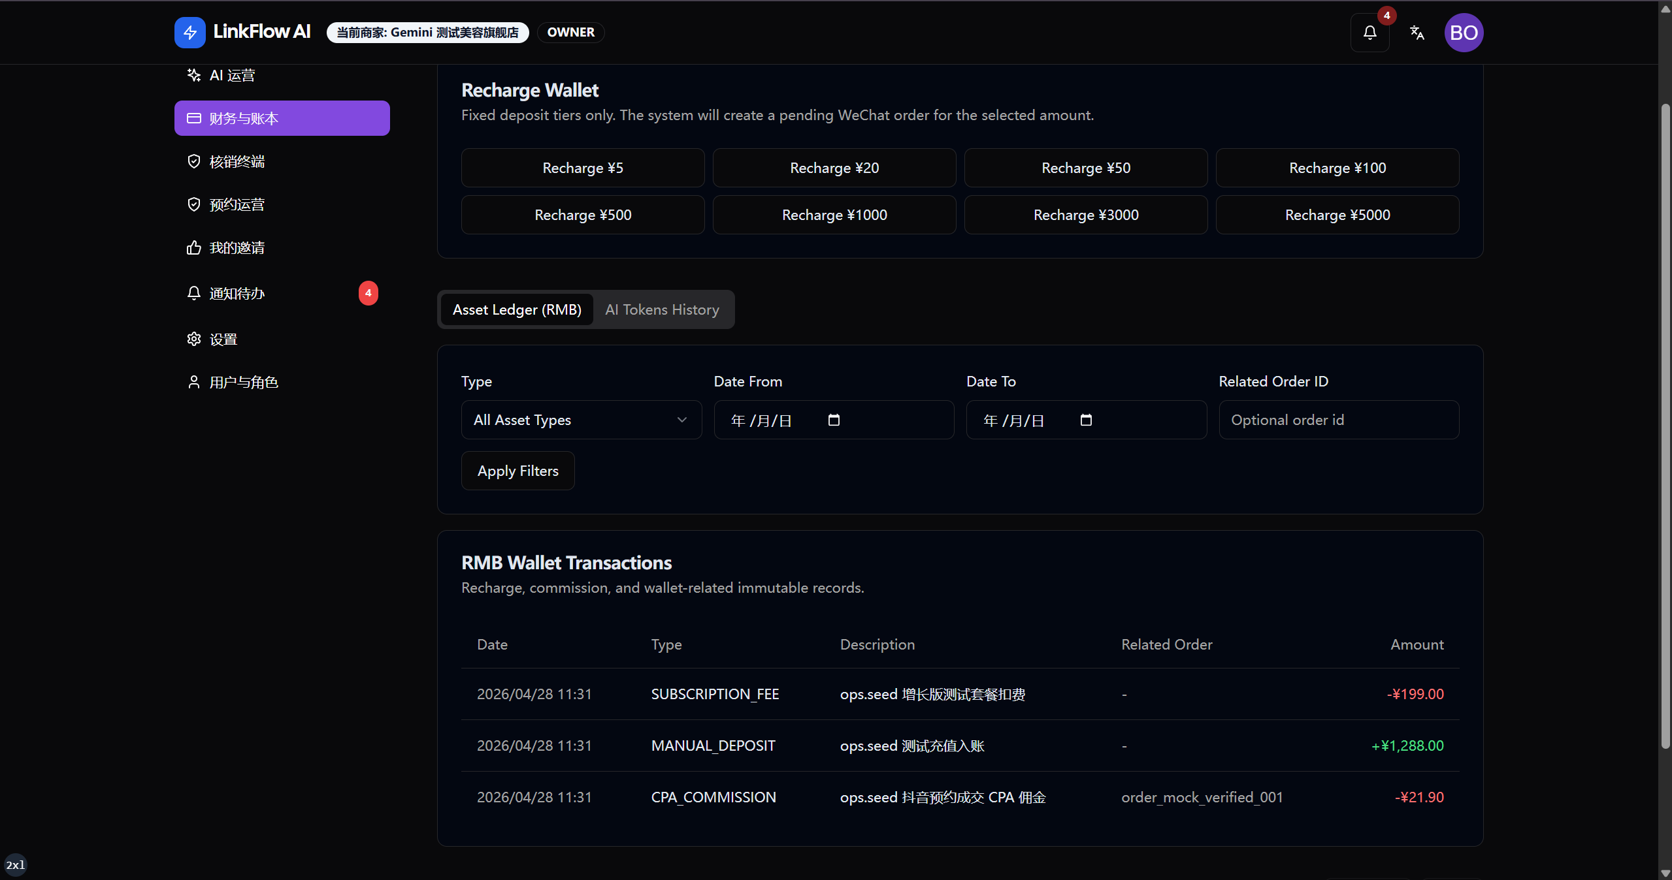
Task: Switch to the Asset Ledger (RMB) tab
Action: pyautogui.click(x=517, y=309)
